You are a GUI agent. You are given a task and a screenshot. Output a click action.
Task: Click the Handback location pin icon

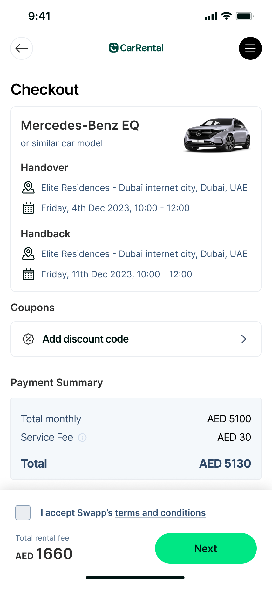[28, 254]
